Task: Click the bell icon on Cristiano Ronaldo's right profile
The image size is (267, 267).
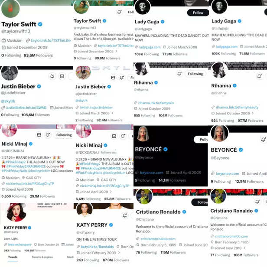Action: click(257, 202)
